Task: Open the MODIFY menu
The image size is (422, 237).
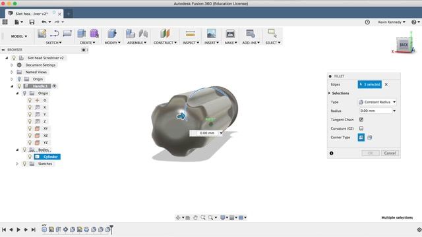Action: coord(112,43)
